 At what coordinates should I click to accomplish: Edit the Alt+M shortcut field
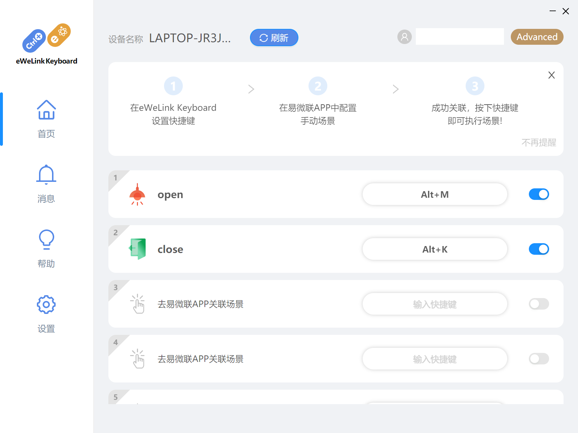(x=435, y=194)
